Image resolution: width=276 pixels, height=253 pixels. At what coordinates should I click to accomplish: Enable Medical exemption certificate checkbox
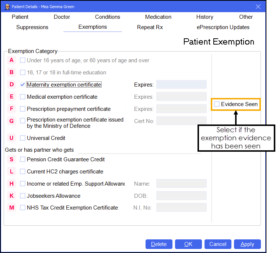click(23, 97)
